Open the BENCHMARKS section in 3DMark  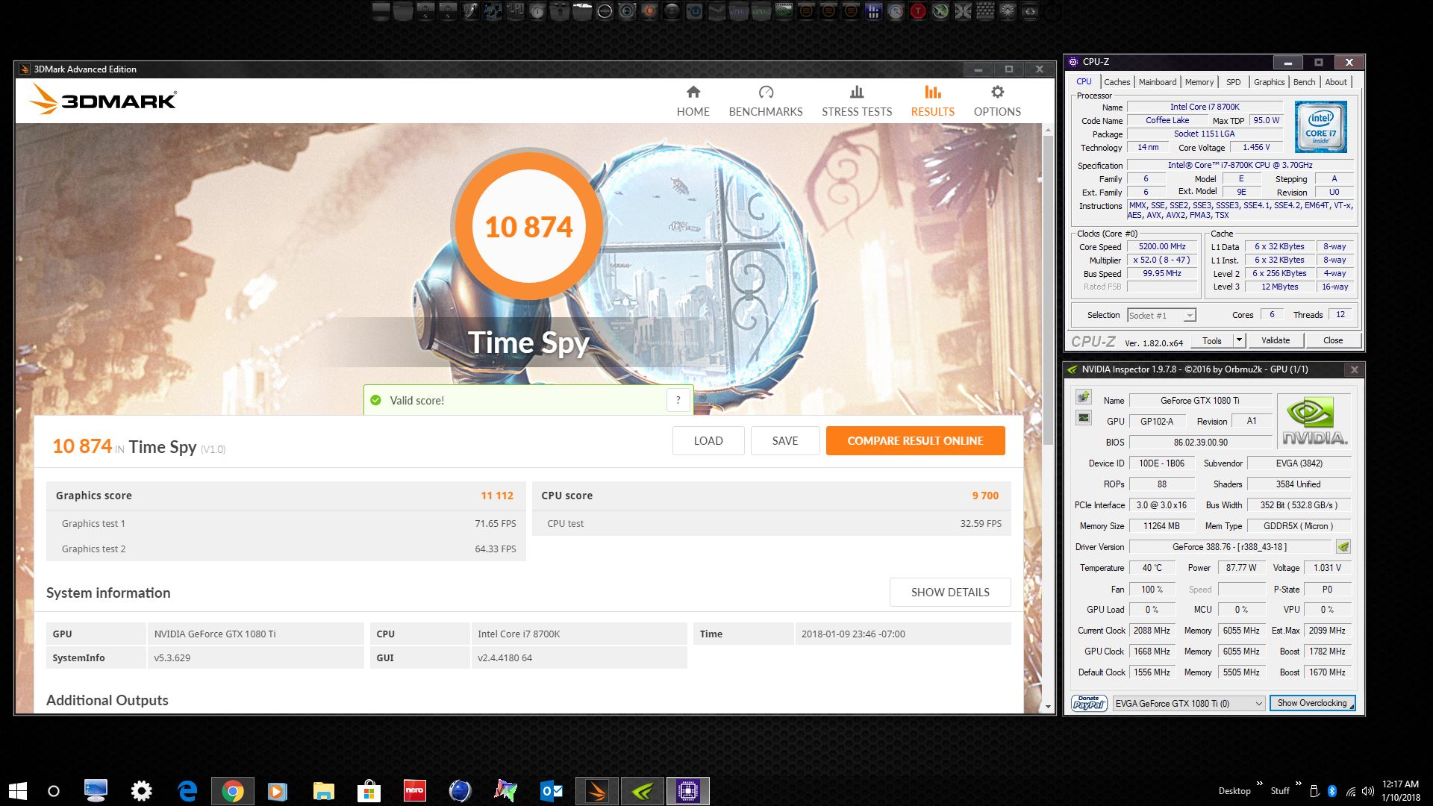(x=766, y=101)
